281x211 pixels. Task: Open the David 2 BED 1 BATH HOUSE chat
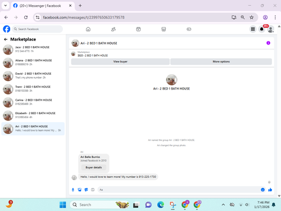(33, 76)
